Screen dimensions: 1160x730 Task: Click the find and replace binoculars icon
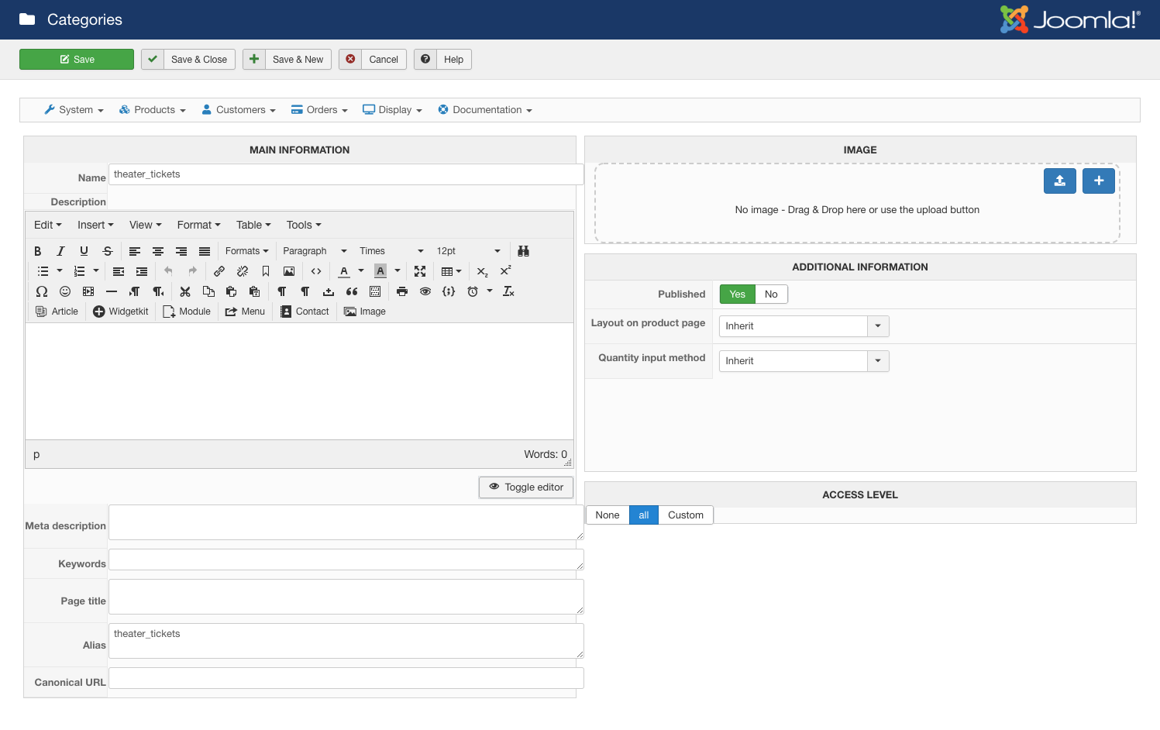pyautogui.click(x=524, y=251)
